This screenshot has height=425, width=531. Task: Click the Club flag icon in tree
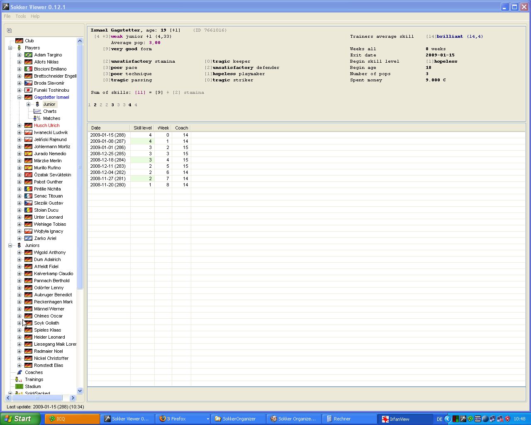[x=19, y=41]
